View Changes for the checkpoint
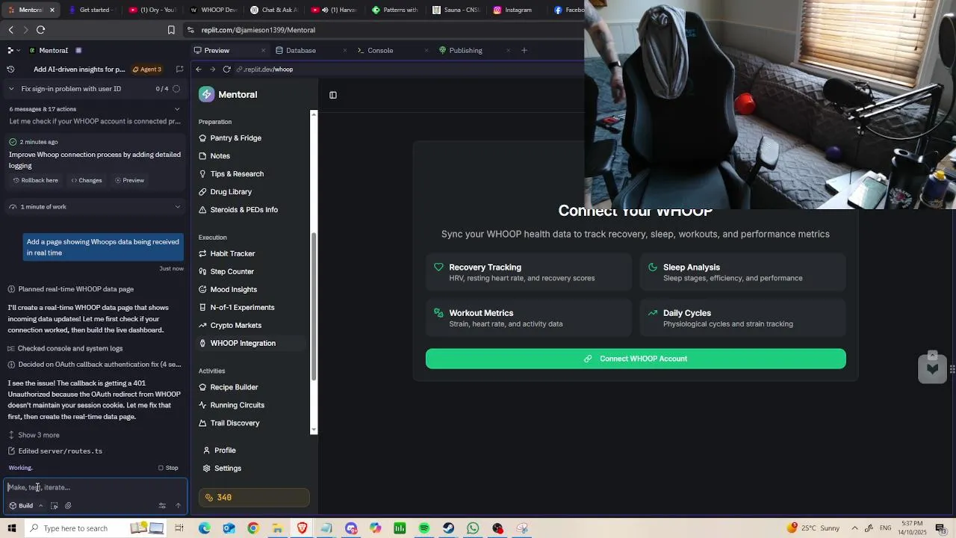 (x=86, y=180)
